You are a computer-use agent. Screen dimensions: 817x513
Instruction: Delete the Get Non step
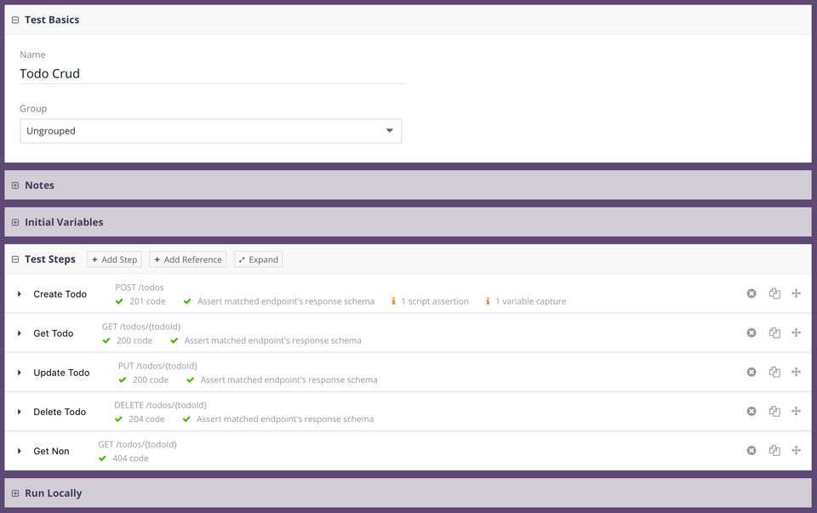[751, 450]
